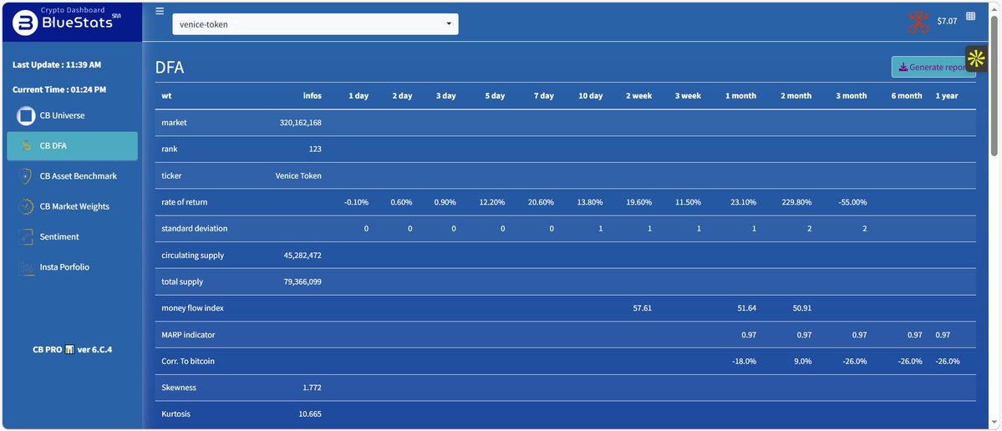
Task: Click the page vertical scrollbar
Action: 994,84
